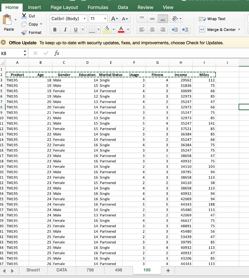
Task: Select the Marital Status header cell
Action: [x=111, y=75]
